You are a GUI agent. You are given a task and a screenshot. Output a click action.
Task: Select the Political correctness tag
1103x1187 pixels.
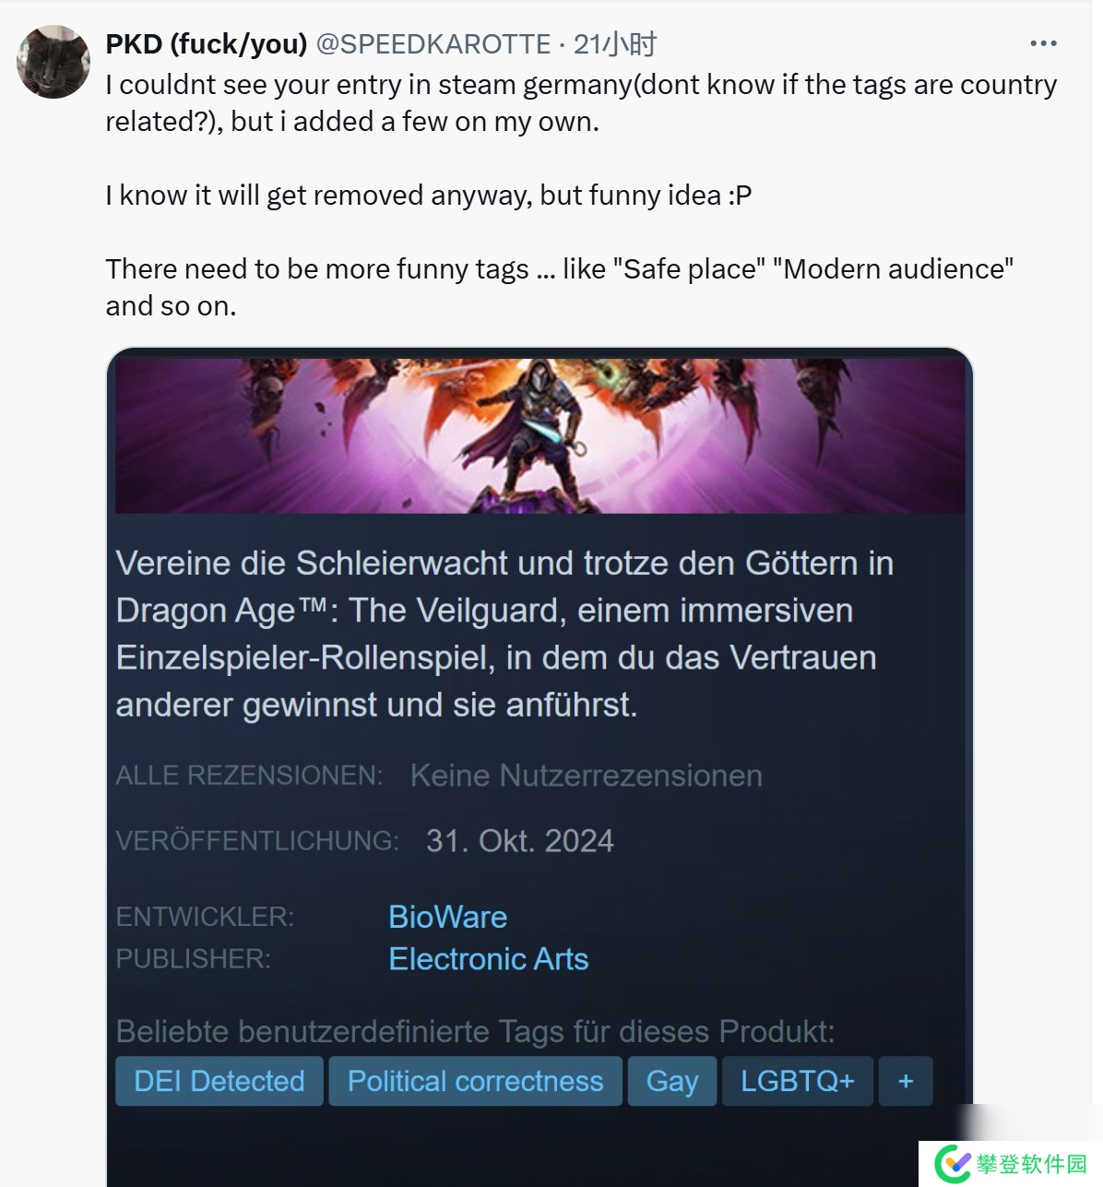pyautogui.click(x=476, y=1081)
